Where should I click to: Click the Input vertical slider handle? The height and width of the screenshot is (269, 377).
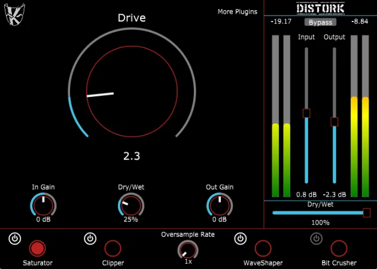306,113
